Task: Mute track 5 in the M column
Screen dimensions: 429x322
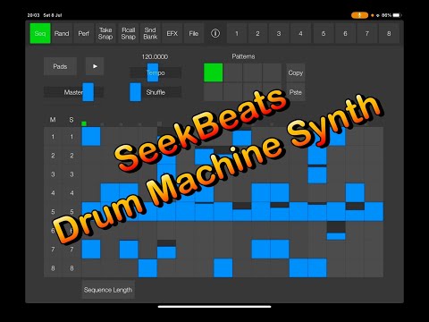Action: [53, 212]
